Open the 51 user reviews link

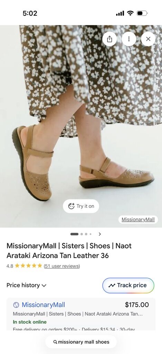click(x=62, y=266)
